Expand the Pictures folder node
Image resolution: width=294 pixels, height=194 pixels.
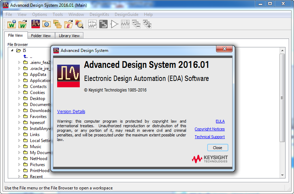[19, 165]
